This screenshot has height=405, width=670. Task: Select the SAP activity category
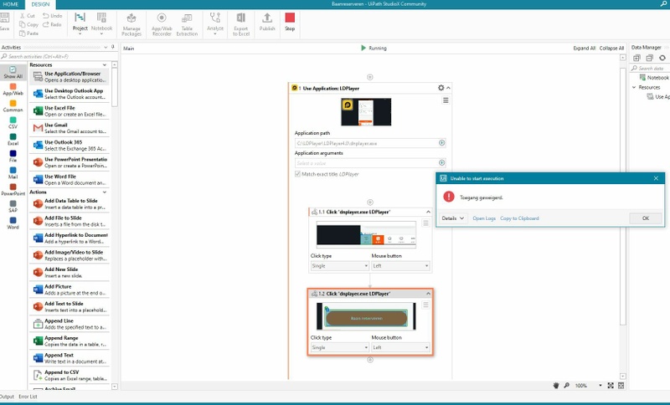point(13,207)
